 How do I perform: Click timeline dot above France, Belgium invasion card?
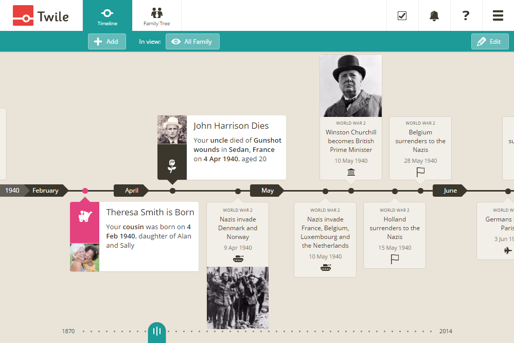tap(325, 191)
